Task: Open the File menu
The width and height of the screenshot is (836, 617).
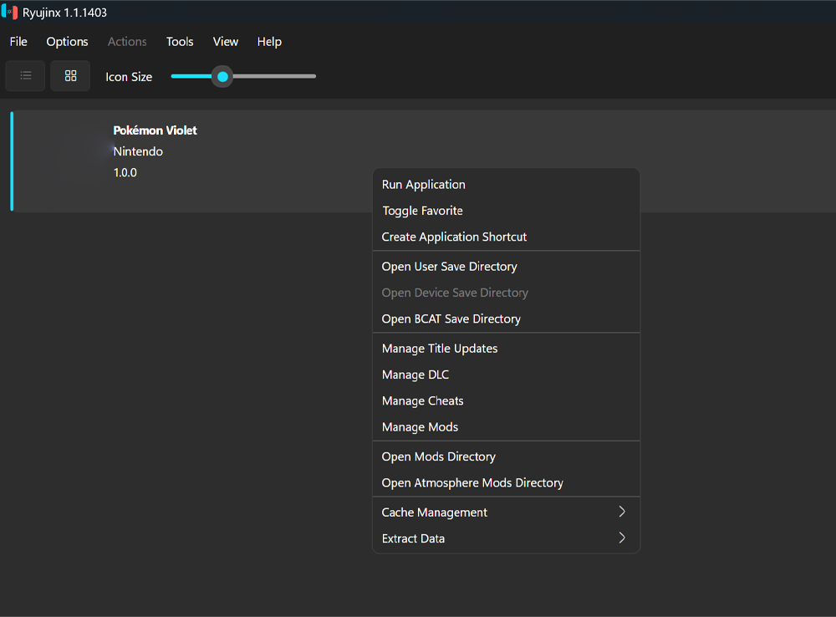Action: point(18,42)
